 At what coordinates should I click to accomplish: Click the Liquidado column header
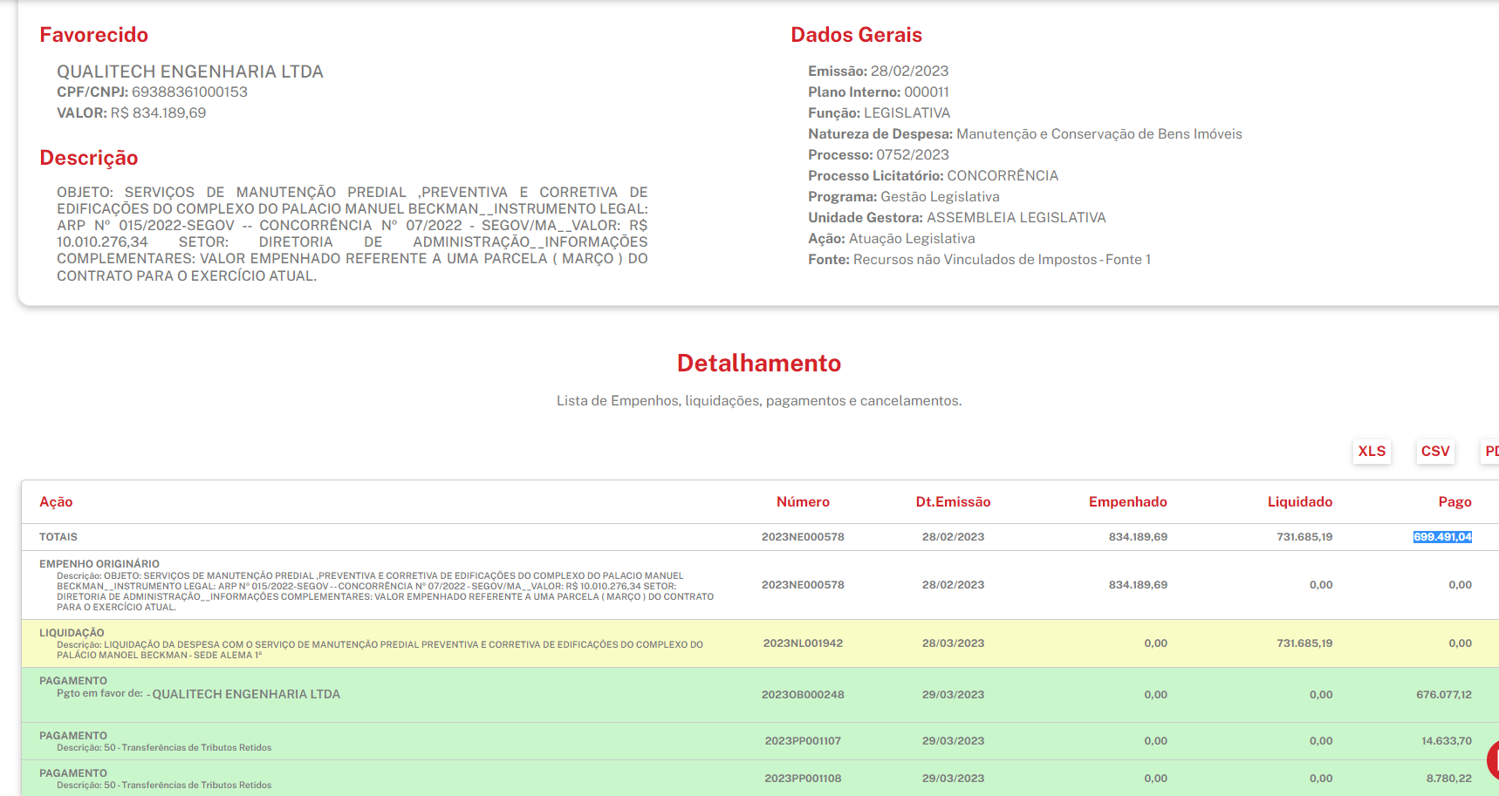tap(1299, 501)
